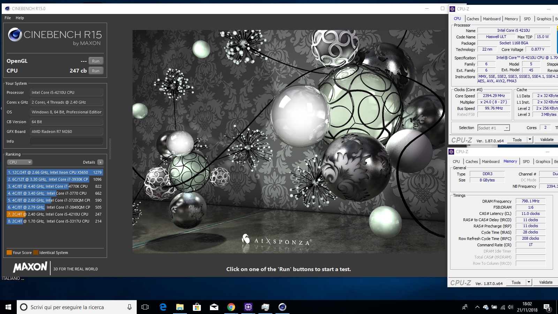Click the lower CPU-Z window title icon
Screen dimensions: 558x314
point(451,151)
